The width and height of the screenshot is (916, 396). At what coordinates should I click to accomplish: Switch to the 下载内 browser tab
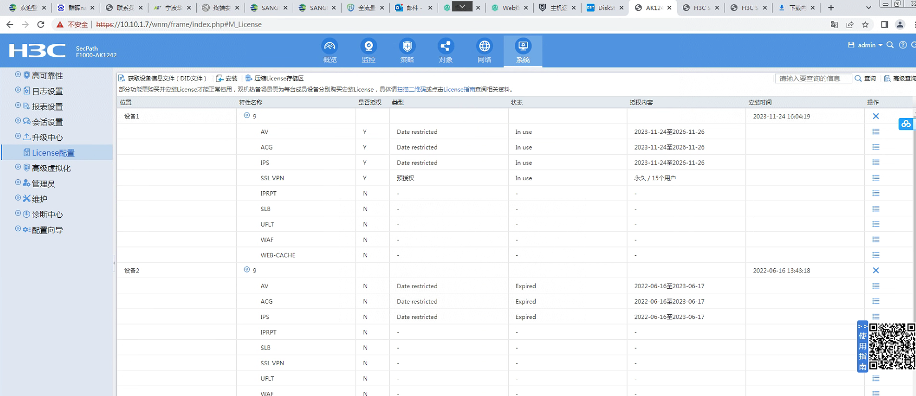pyautogui.click(x=796, y=8)
